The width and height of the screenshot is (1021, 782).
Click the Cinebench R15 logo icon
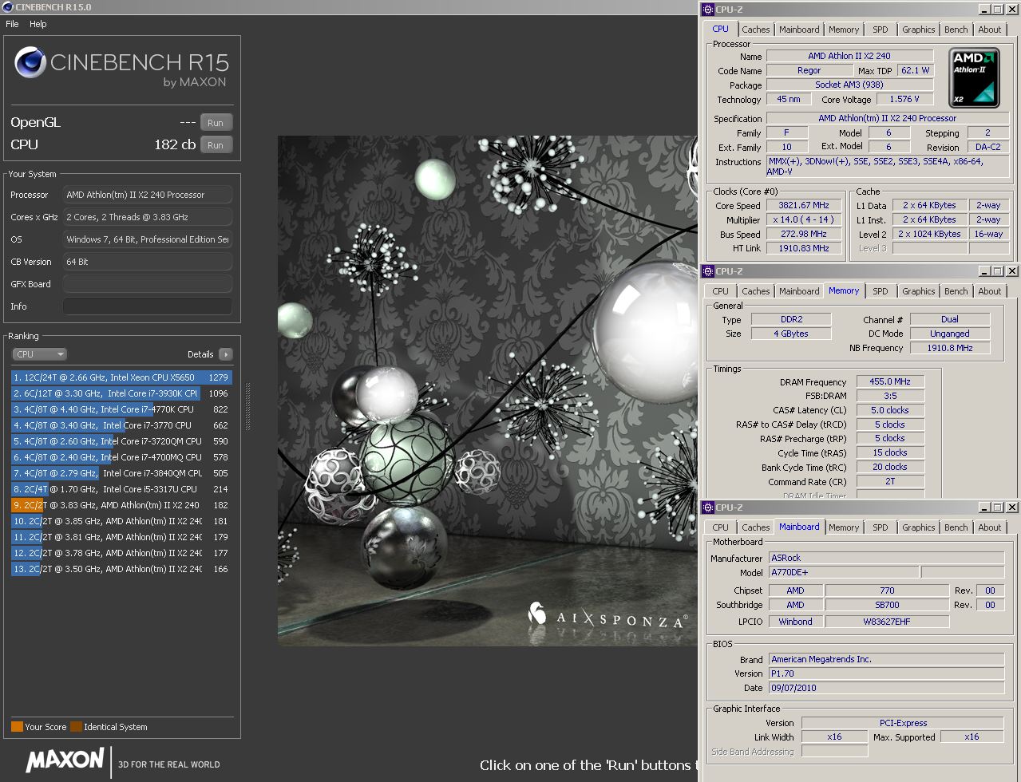[x=30, y=62]
